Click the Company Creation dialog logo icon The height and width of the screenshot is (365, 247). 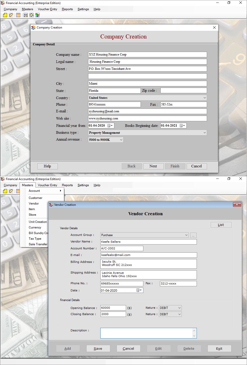[x=33, y=28]
